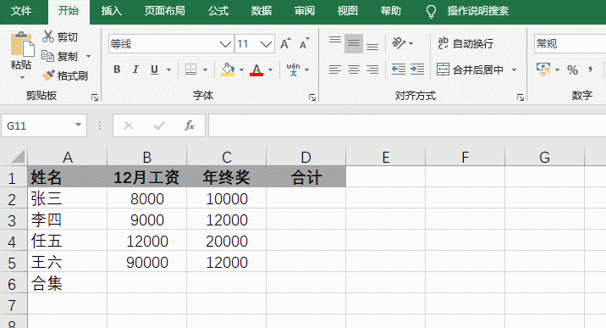Open underline style dropdown arrow
The height and width of the screenshot is (328, 606).
pos(169,70)
